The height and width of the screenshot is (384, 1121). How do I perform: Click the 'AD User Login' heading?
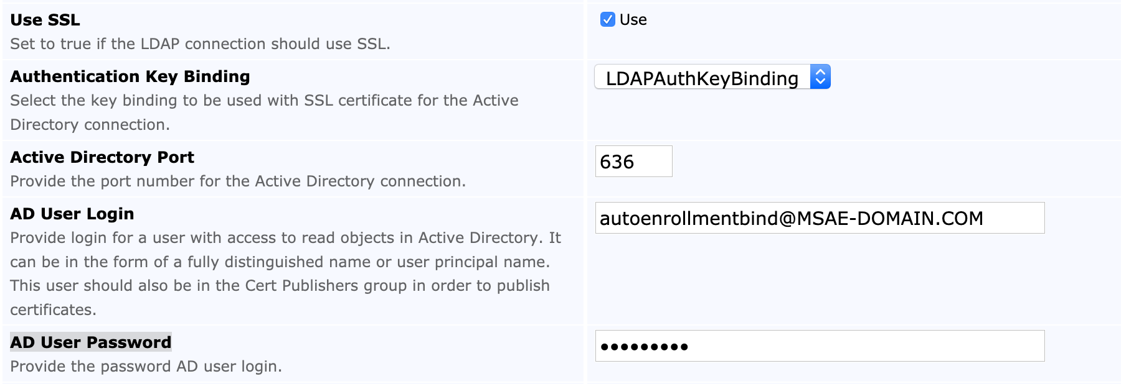point(72,214)
